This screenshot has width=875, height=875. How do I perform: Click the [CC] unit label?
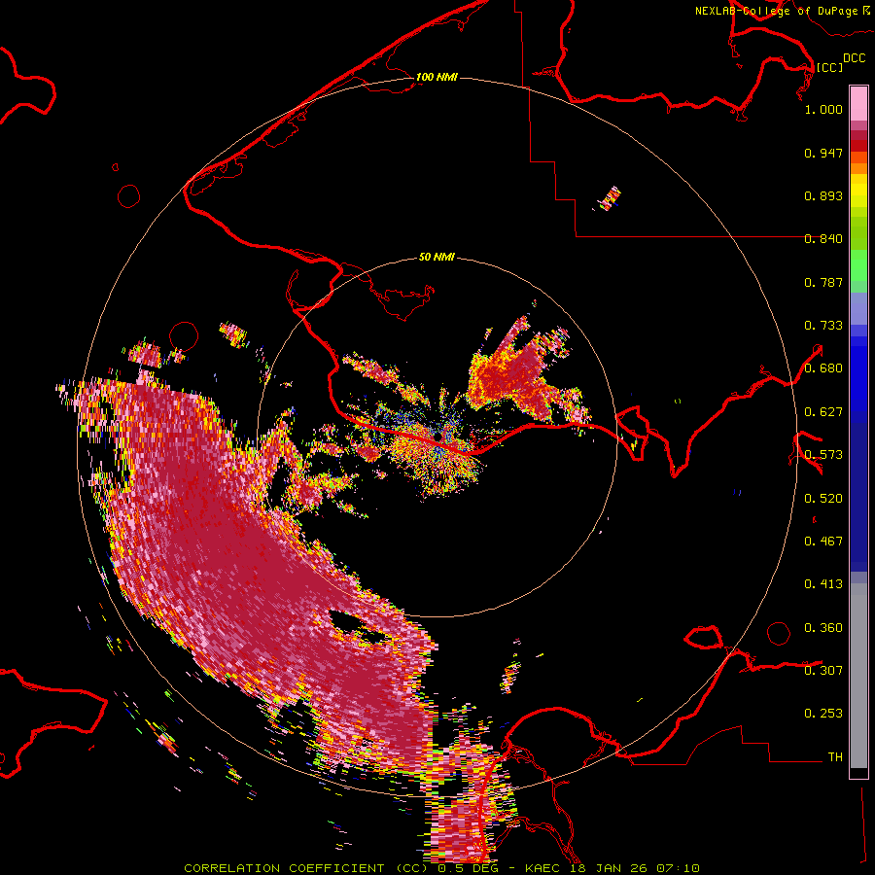pyautogui.click(x=829, y=67)
